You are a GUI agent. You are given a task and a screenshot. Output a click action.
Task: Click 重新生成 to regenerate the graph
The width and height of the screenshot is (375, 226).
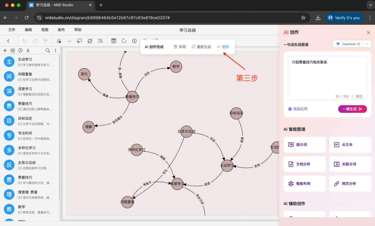pos(201,47)
